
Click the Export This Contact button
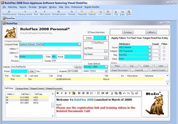click(120, 70)
